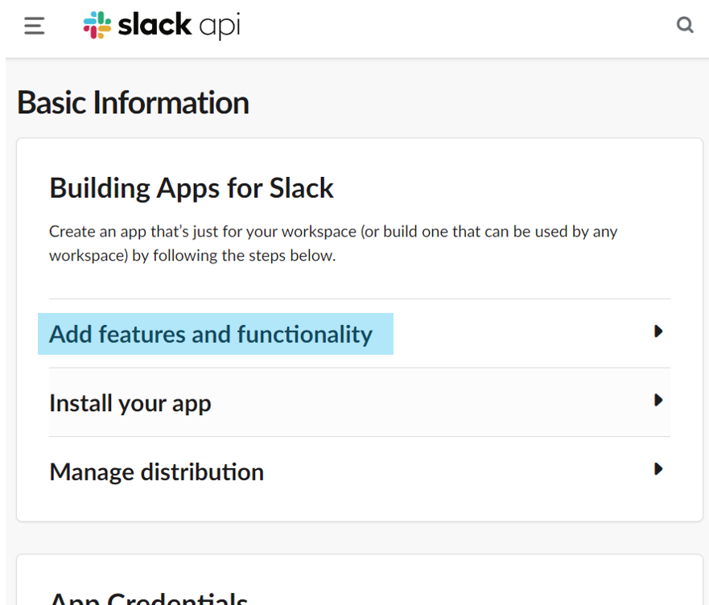
Task: Click the highlighted Add features and functionality text
Action: pos(211,333)
